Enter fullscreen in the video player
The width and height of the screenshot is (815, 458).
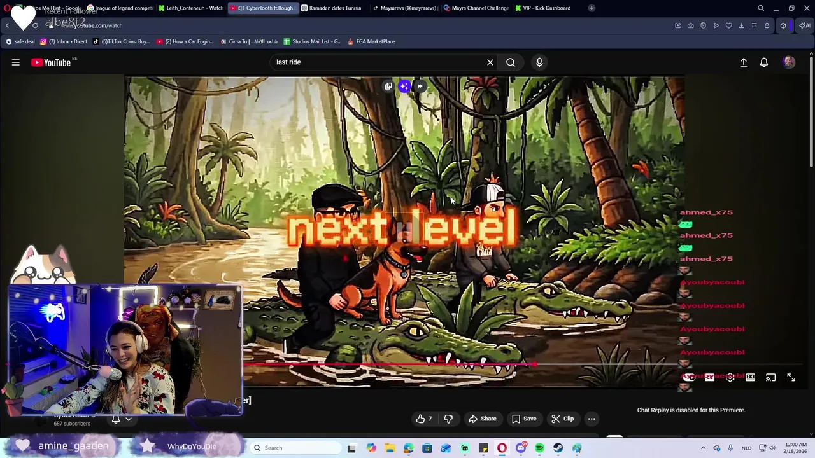[x=791, y=377]
